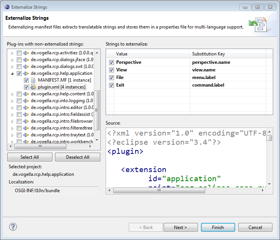This screenshot has width=280, height=240.
Task: Expand the de.vogella.rcp.activities tree node
Action: [12, 53]
